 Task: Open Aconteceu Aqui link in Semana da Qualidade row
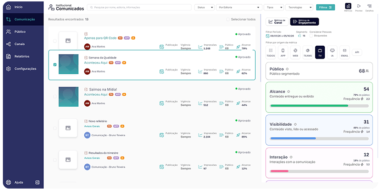point(96,63)
